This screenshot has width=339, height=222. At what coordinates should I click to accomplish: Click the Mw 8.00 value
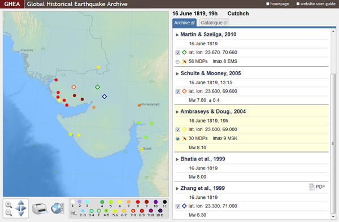(x=198, y=177)
